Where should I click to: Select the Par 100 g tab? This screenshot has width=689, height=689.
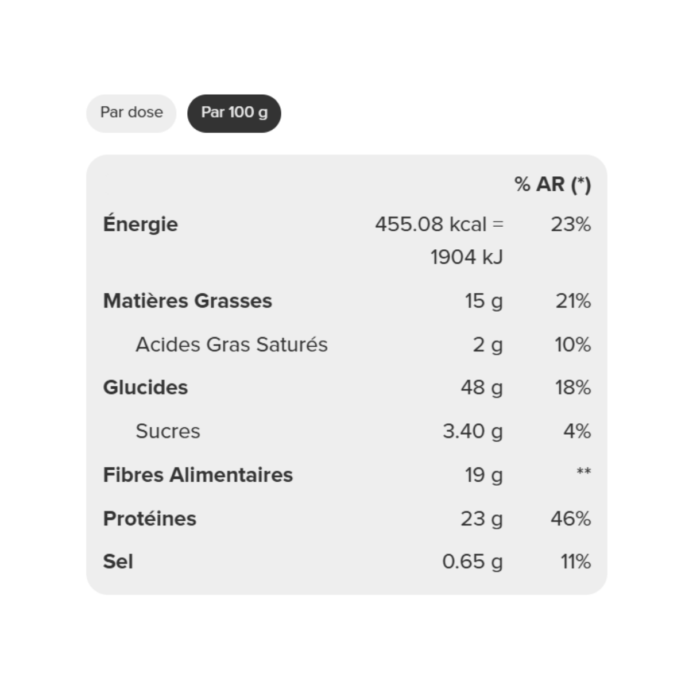(234, 113)
